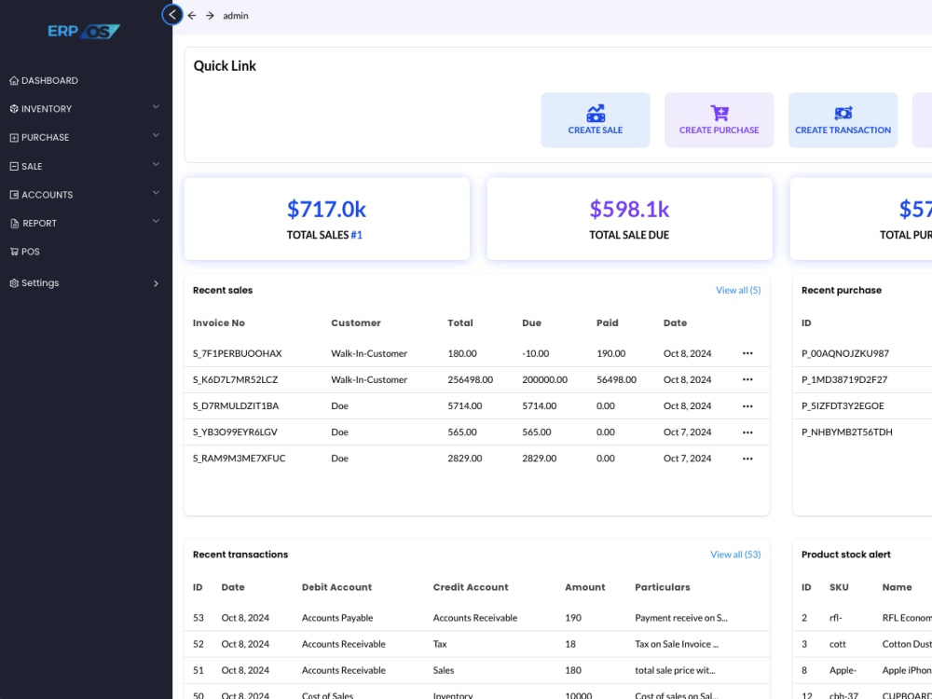
Task: Expand the Report menu chevron
Action: 156,221
